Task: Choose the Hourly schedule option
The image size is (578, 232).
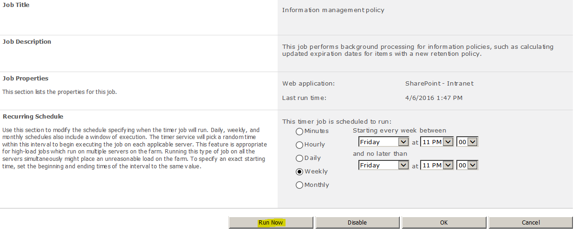Action: pyautogui.click(x=299, y=145)
